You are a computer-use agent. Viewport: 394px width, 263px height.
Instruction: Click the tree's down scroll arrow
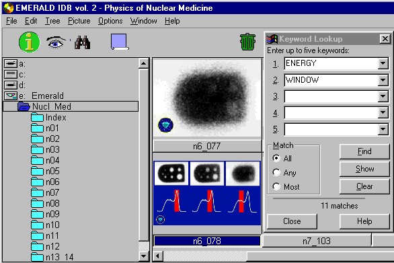click(144, 256)
